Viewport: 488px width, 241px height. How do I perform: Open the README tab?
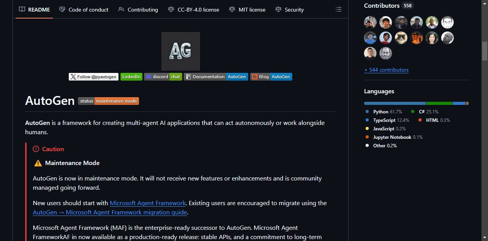pos(34,9)
